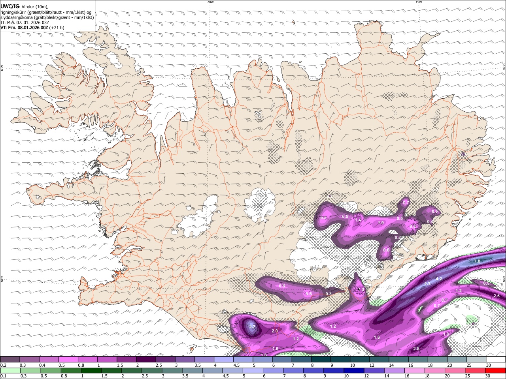The width and height of the screenshot is (506, 379).
Task: Click the light lavender swatch between 4 and 4.5 in the snow legend
Action: tap(224, 360)
